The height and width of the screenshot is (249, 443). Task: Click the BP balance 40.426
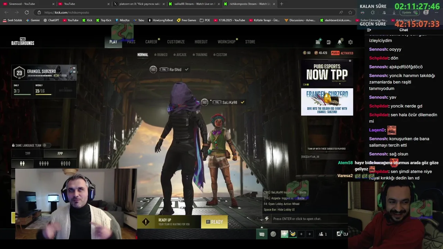[x=321, y=53]
